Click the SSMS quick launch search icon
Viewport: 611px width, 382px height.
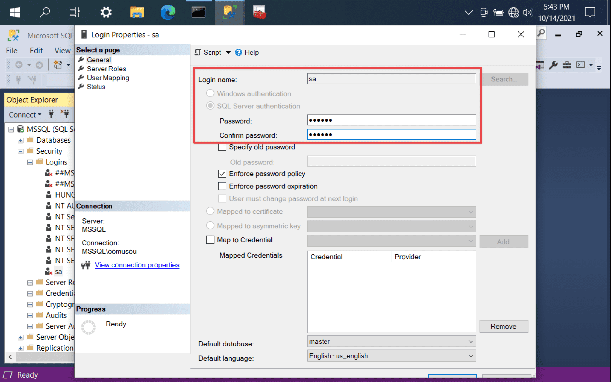point(541,33)
